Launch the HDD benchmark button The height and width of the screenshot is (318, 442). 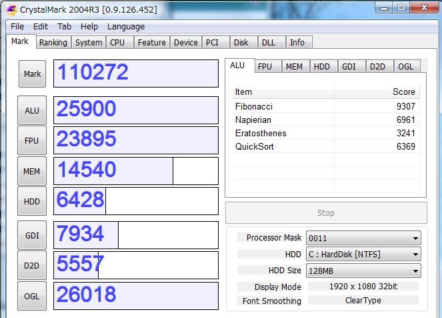(31, 202)
